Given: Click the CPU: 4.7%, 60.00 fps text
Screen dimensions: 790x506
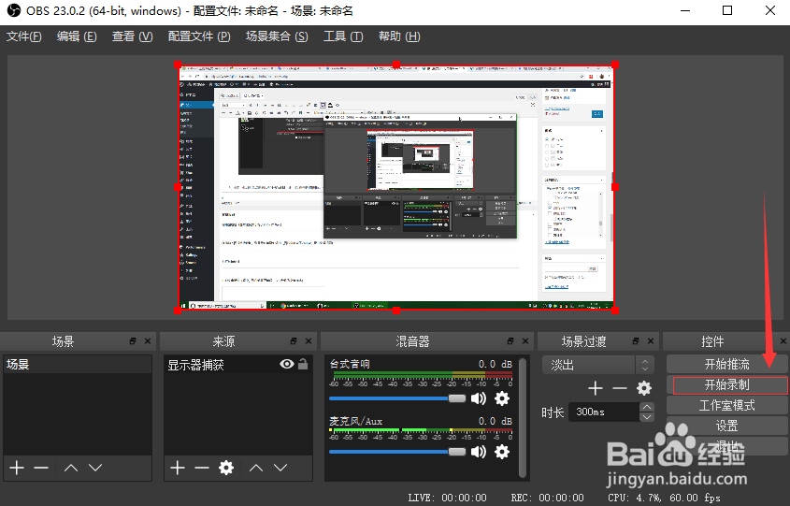Looking at the screenshot, I should 664,498.
